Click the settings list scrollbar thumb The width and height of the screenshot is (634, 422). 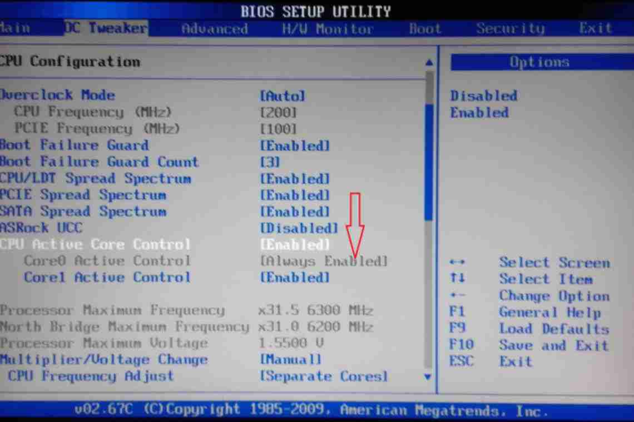tap(429, 162)
